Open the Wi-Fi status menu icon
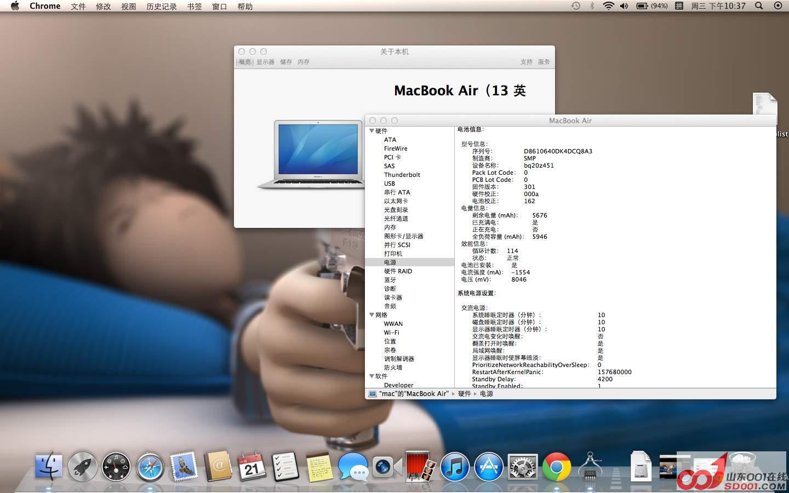789x493 pixels. (608, 6)
